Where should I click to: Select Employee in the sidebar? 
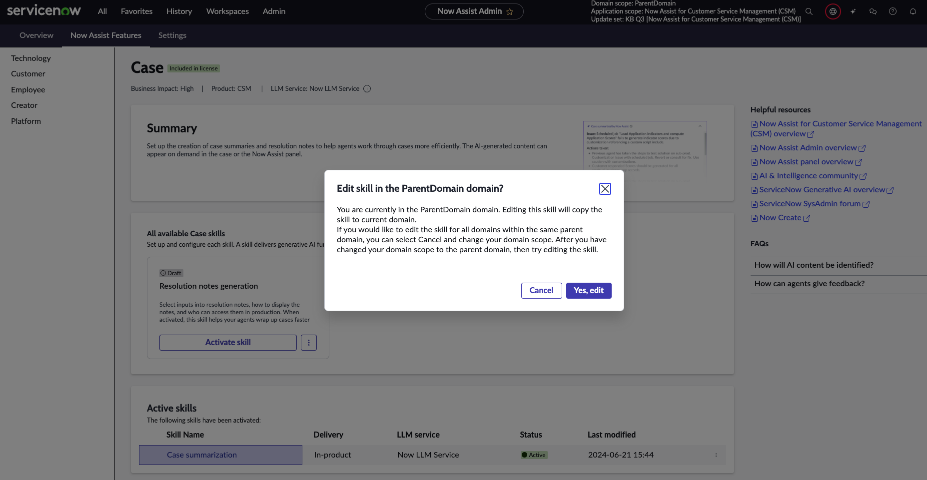(28, 90)
